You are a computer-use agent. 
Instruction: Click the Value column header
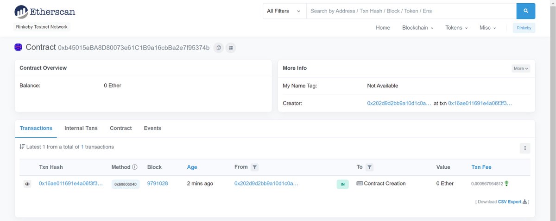coord(443,167)
